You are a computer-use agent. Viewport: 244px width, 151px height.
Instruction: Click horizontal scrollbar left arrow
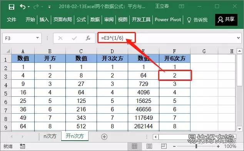pyautogui.click(x=155, y=137)
